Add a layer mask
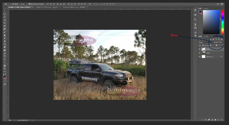The height and width of the screenshot is (125, 229). click(x=209, y=120)
